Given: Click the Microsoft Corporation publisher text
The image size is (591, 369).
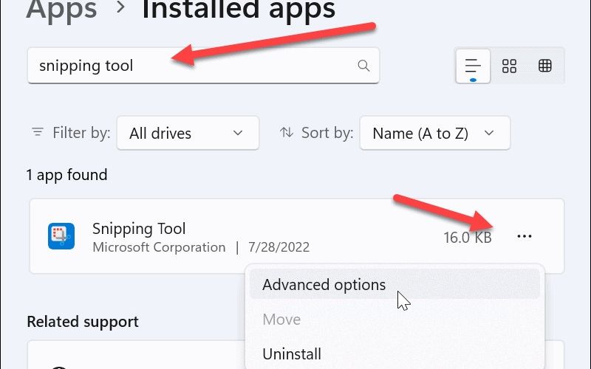Looking at the screenshot, I should tap(159, 247).
